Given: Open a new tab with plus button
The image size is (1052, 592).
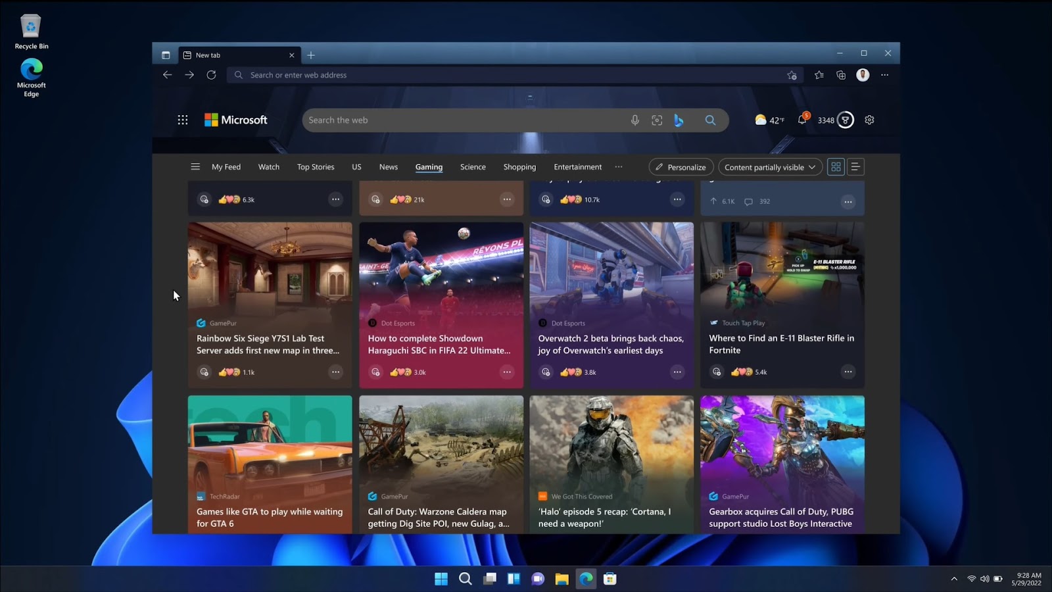Looking at the screenshot, I should click(311, 55).
